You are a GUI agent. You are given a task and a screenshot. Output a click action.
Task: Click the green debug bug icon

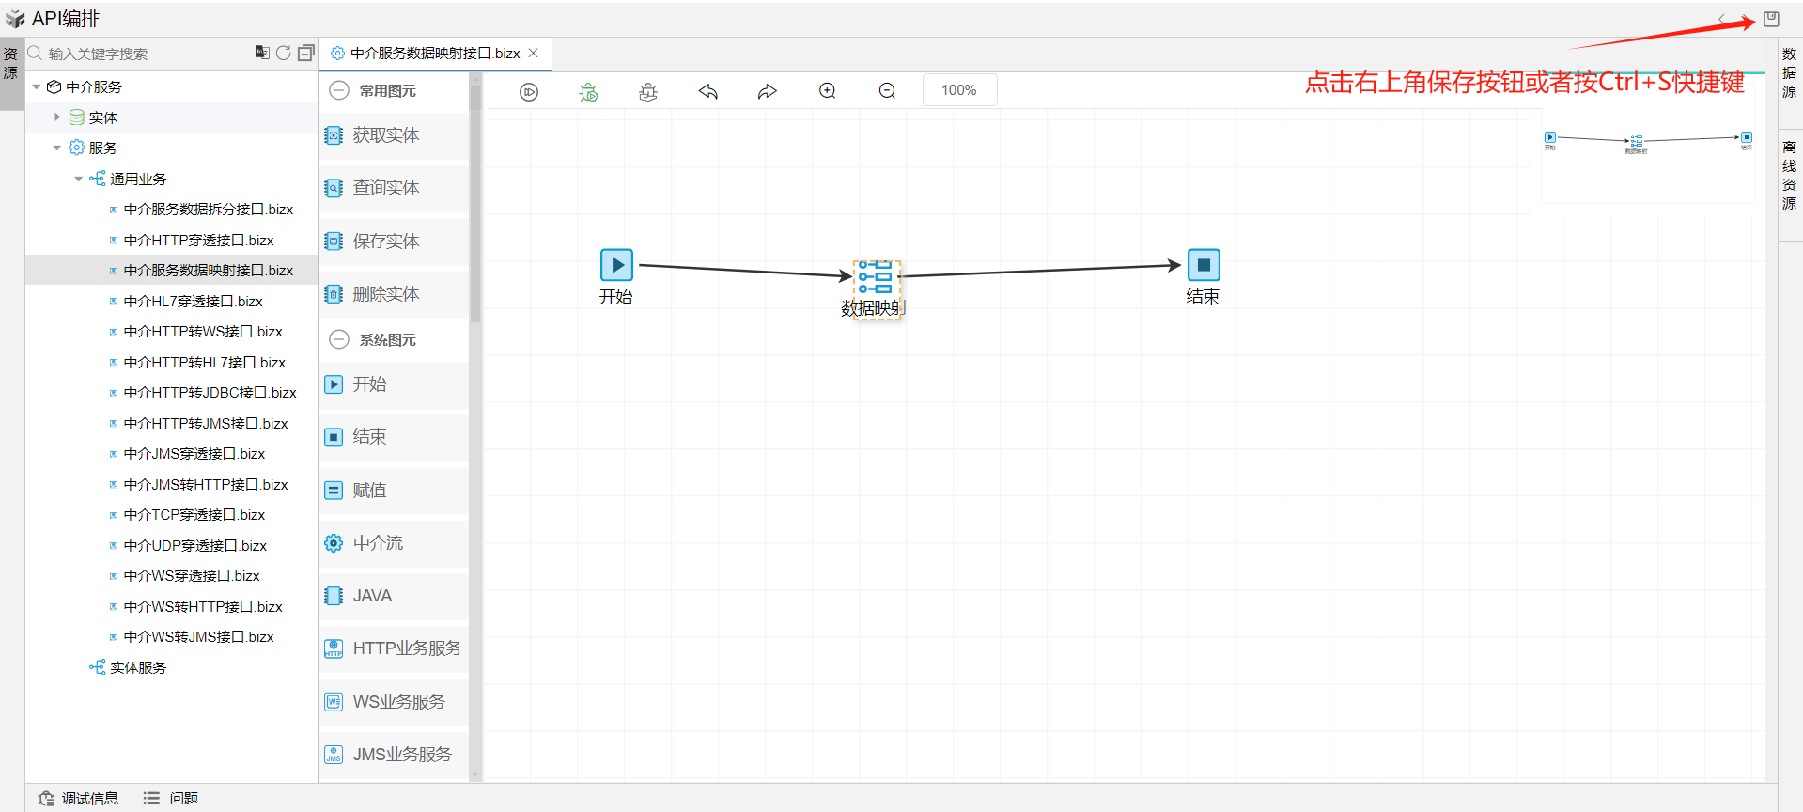click(589, 91)
